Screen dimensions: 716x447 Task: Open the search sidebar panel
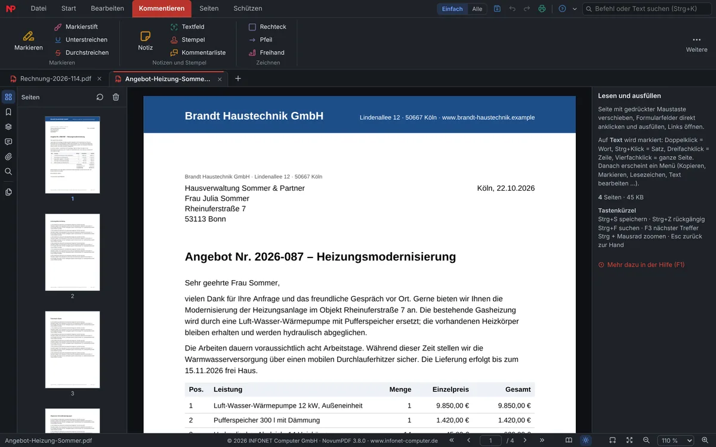[x=8, y=172]
